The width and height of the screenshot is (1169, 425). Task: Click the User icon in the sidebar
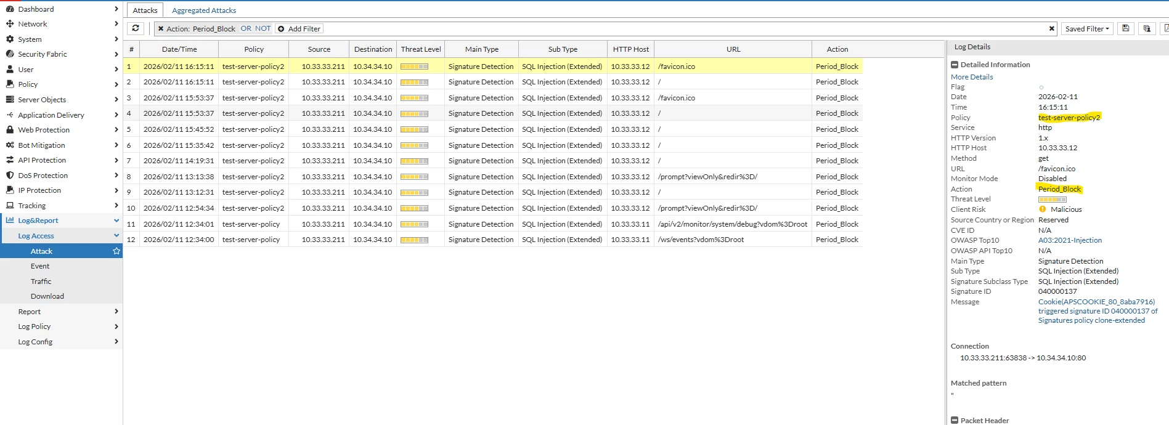tap(10, 70)
